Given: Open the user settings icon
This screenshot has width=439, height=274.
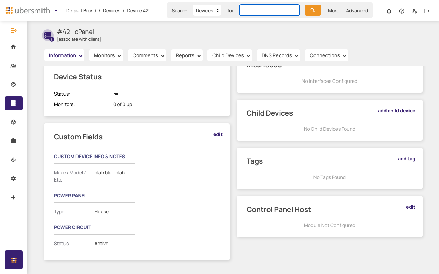Looking at the screenshot, I should (x=414, y=11).
